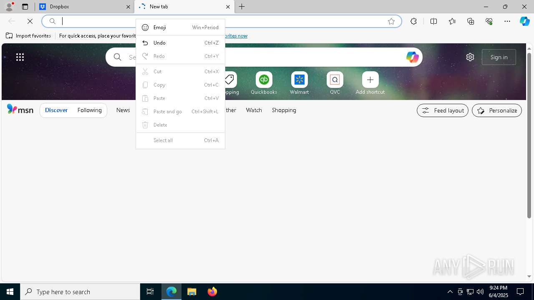Open the Copilot sidebar icon
Viewport: 534px width, 300px height.
click(525, 21)
